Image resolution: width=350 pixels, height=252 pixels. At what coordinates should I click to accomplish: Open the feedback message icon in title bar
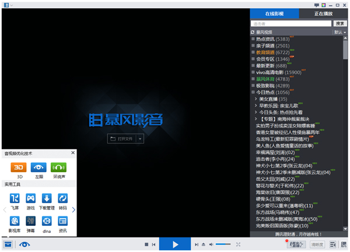coord(316,5)
